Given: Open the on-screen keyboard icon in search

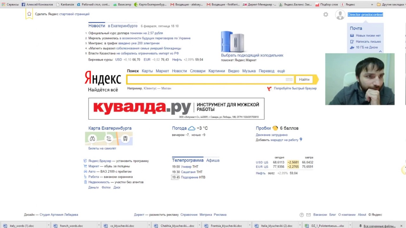Looking at the screenshot, I should (289, 79).
